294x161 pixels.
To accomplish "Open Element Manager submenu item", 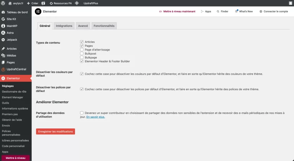I will (x=13, y=98).
